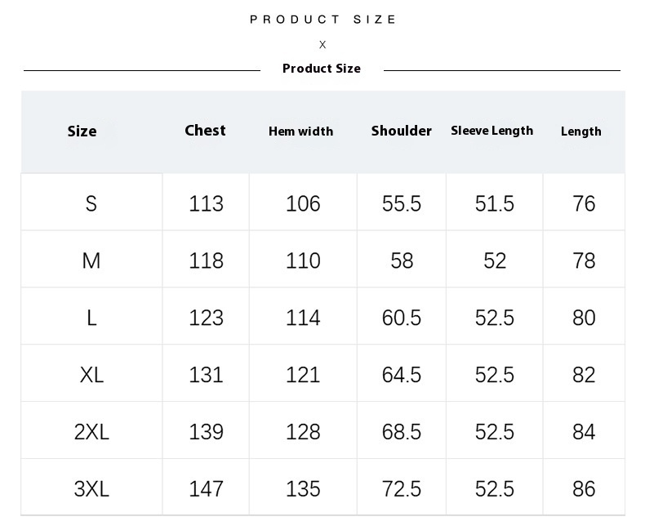
Task: Select shoulder value 64.5 in XL row
Action: coord(402,375)
